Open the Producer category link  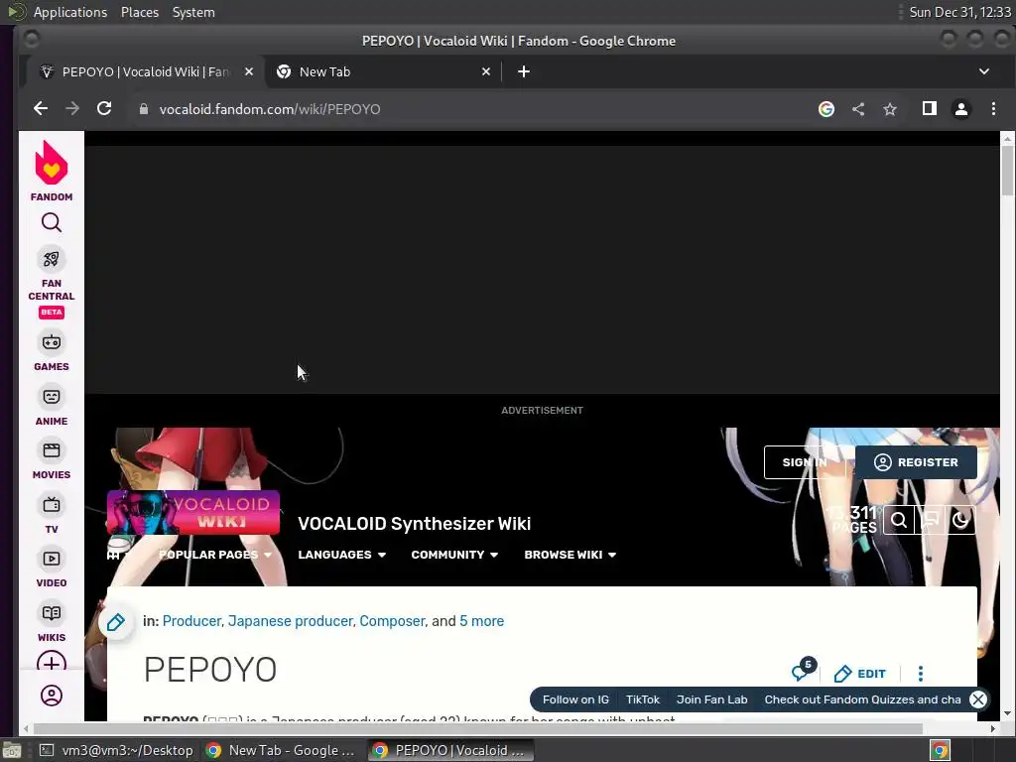click(191, 621)
